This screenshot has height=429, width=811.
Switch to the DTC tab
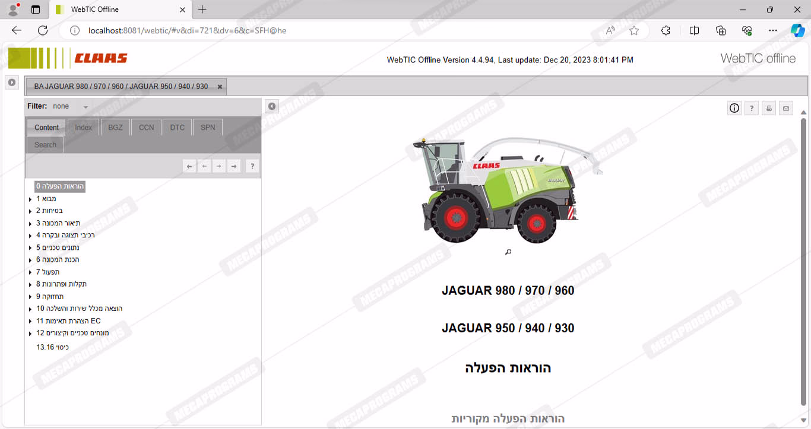tap(177, 128)
